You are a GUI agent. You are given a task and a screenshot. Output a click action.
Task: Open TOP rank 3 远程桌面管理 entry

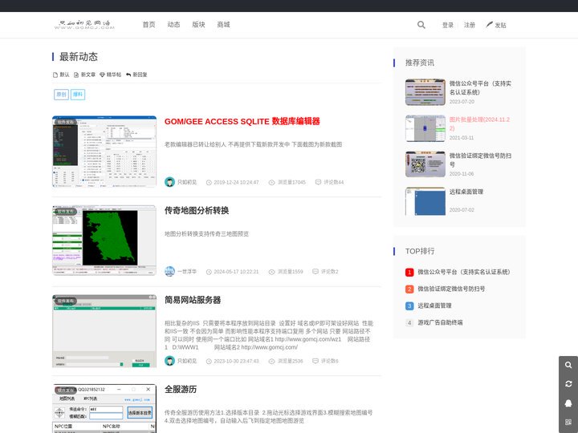coord(434,306)
